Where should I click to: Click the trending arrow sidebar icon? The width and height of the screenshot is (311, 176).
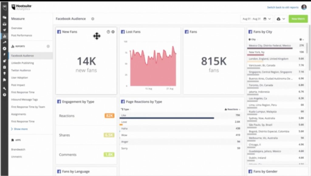4,42
